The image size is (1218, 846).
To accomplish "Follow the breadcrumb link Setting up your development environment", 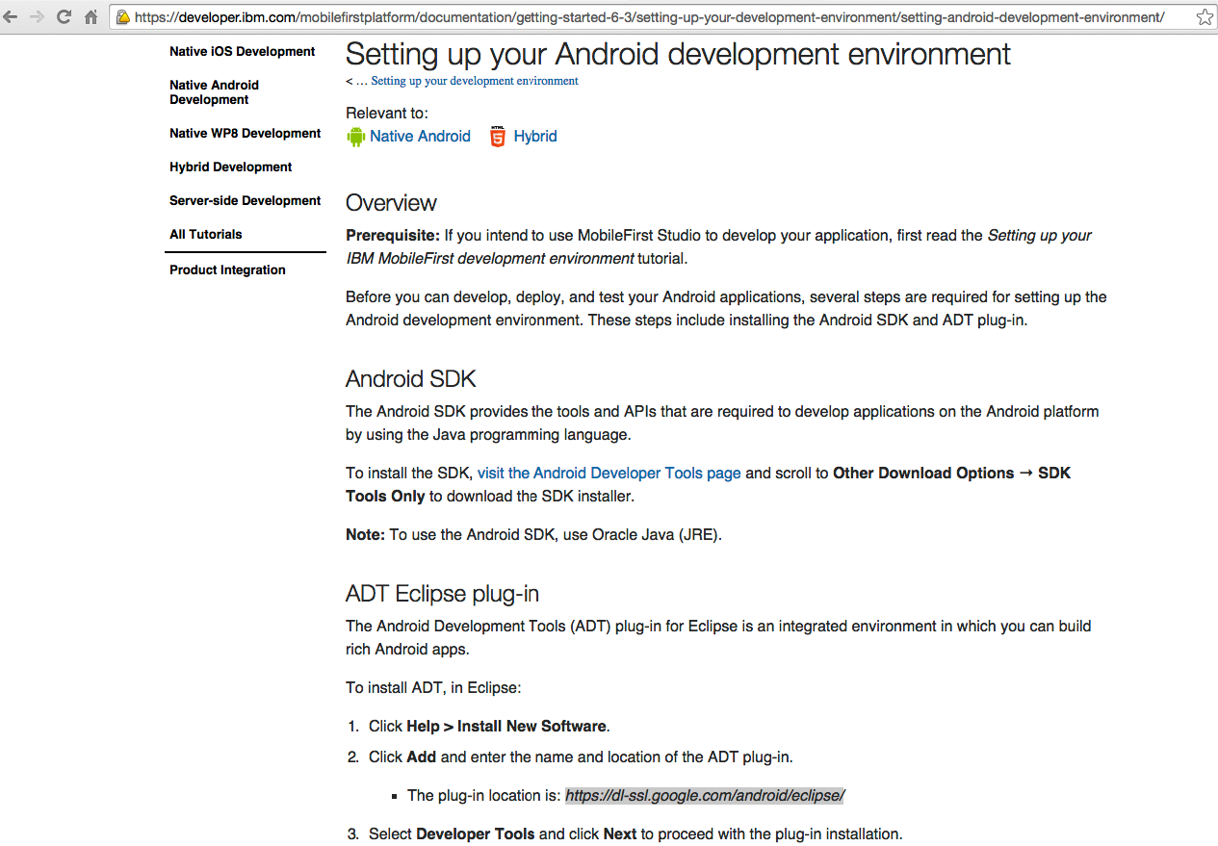I will [x=475, y=81].
